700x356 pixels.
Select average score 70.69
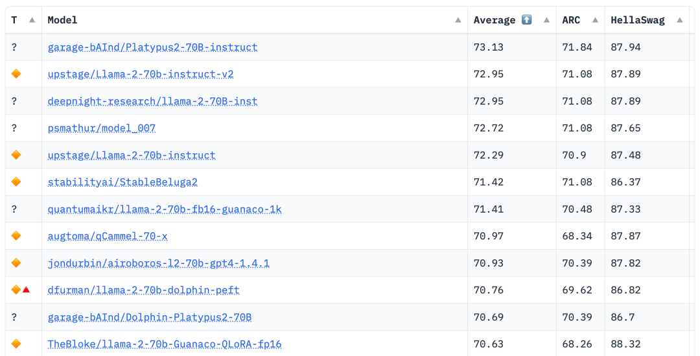point(489,317)
